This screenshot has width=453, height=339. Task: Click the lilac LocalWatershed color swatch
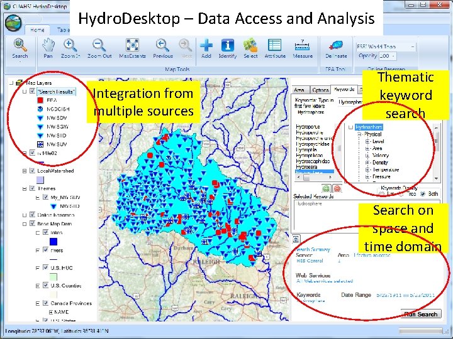click(40, 180)
